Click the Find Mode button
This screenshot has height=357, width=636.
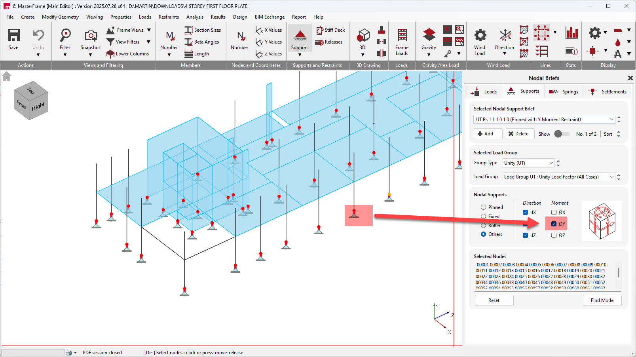click(x=602, y=300)
